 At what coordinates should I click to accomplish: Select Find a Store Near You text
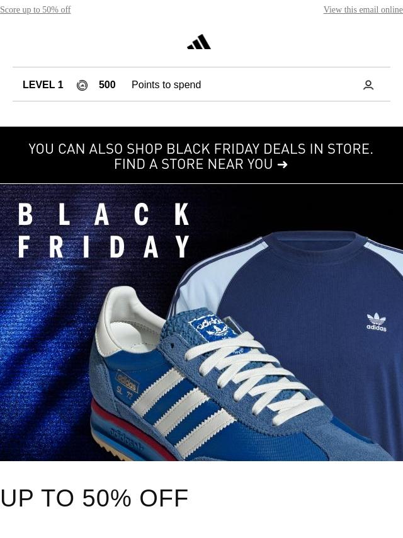193,164
